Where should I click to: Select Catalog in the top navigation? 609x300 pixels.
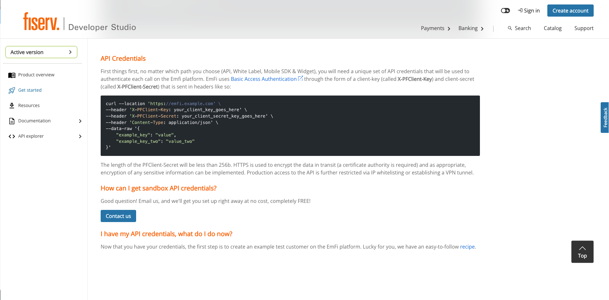[552, 28]
